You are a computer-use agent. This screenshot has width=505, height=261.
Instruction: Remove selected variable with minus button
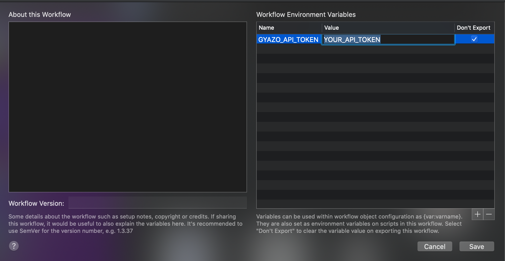click(489, 214)
